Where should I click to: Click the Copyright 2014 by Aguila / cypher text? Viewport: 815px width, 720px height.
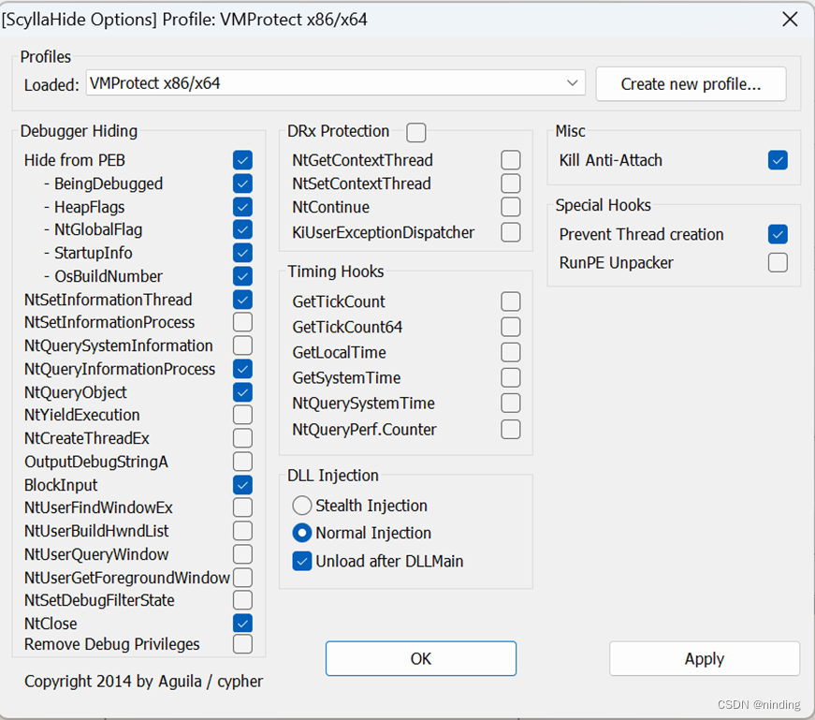[143, 682]
